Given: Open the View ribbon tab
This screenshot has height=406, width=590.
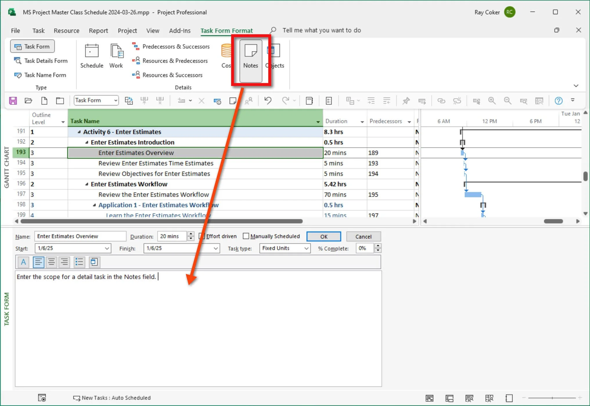Looking at the screenshot, I should tap(153, 30).
